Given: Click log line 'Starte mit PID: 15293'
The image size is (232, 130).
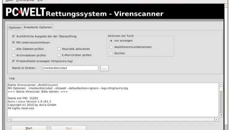Looking at the screenshot, I should (23, 98).
